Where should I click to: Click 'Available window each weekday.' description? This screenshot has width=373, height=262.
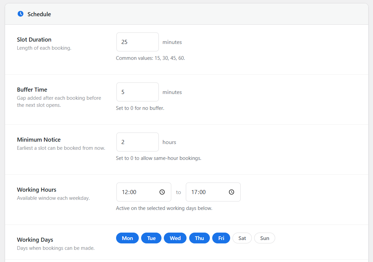53,198
